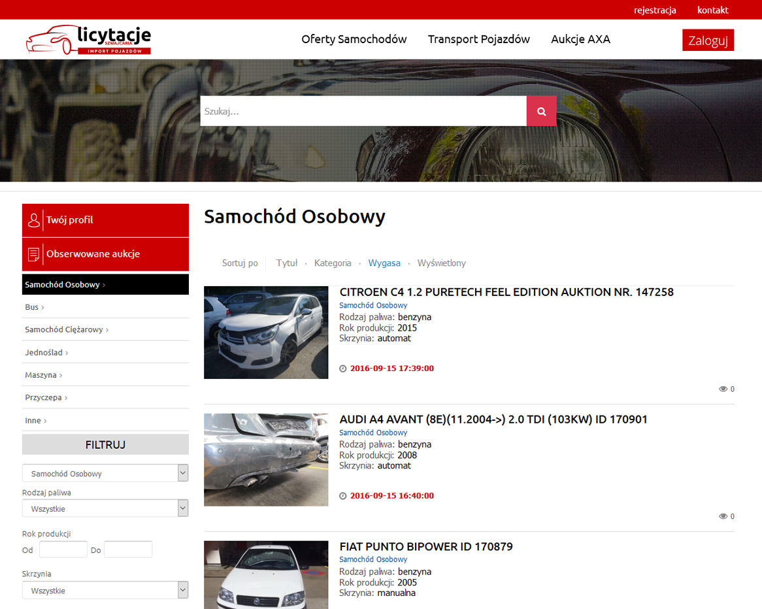Open Citroen C4 1.2 Puretech listing title

(506, 292)
